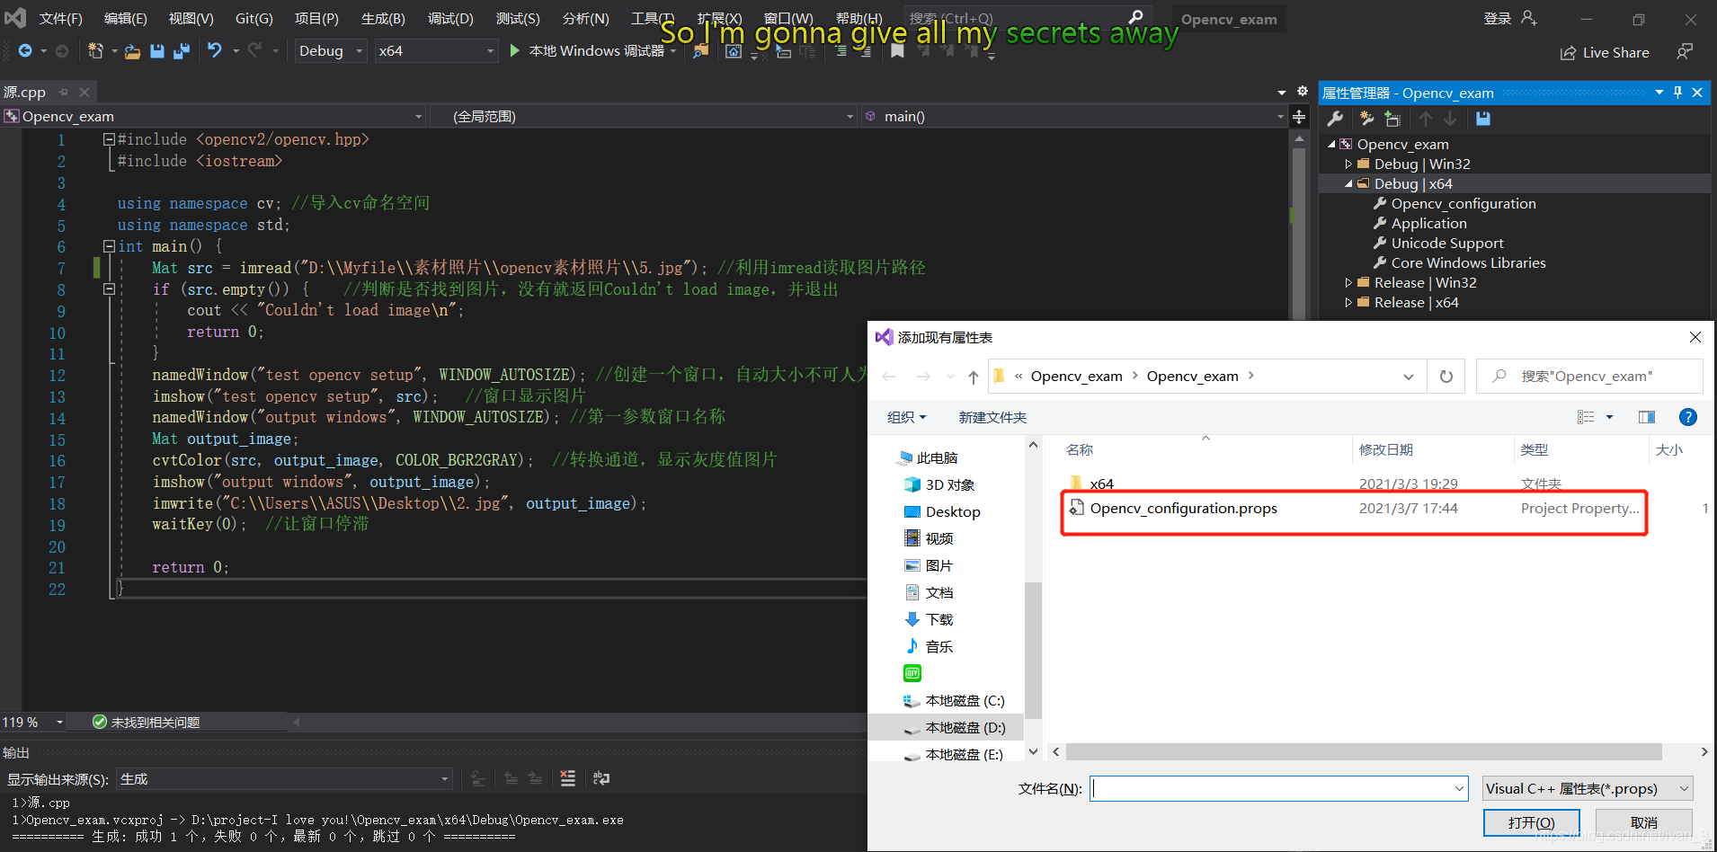The width and height of the screenshot is (1717, 852).
Task: Open the x64 platform dropdown
Action: [x=436, y=51]
